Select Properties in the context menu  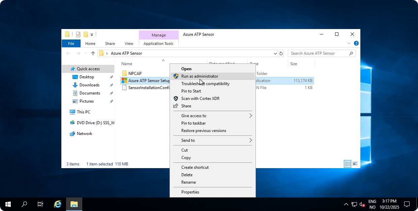click(190, 192)
